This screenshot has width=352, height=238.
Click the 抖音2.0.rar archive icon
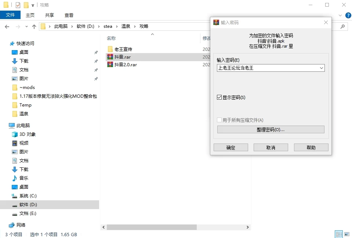pos(110,65)
